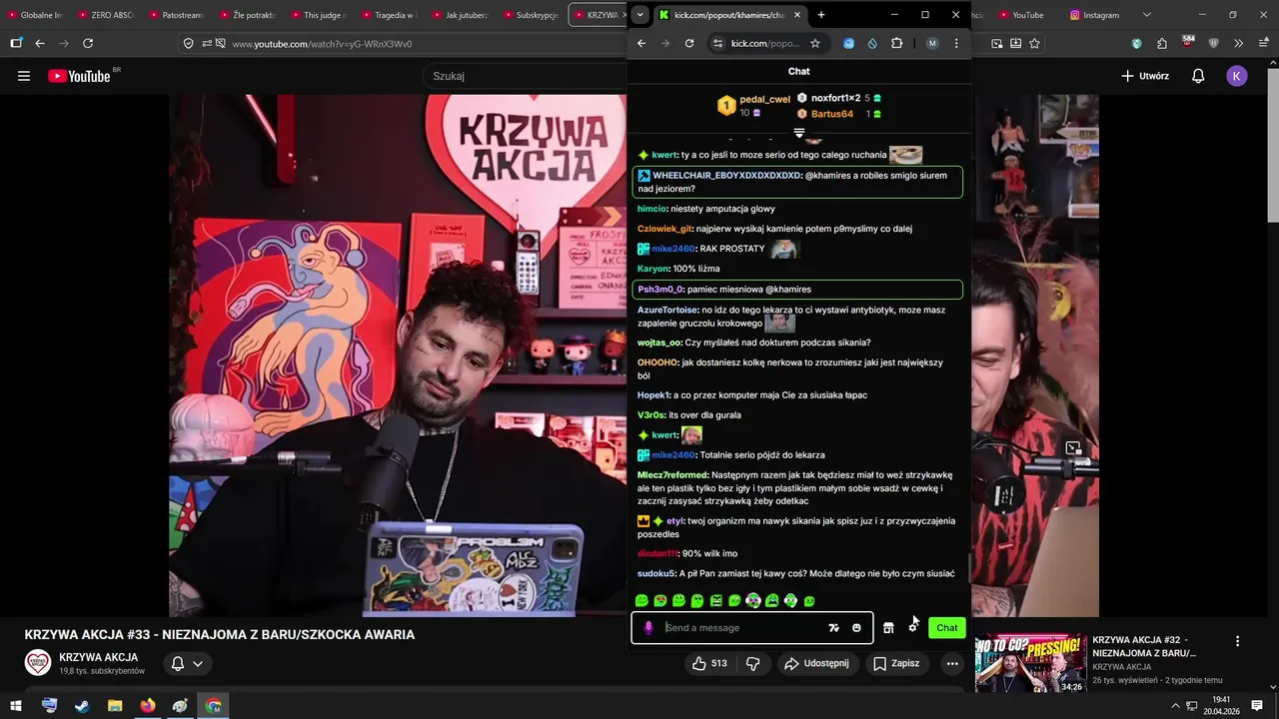
Task: Go to the YouTube home logo
Action: (79, 76)
